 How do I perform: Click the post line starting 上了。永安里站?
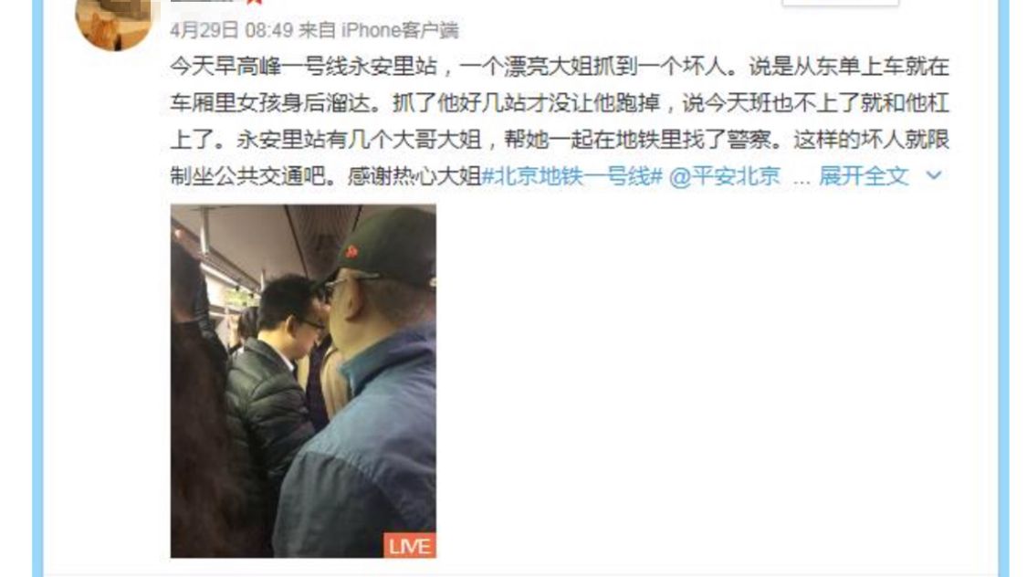pyautogui.click(x=560, y=140)
